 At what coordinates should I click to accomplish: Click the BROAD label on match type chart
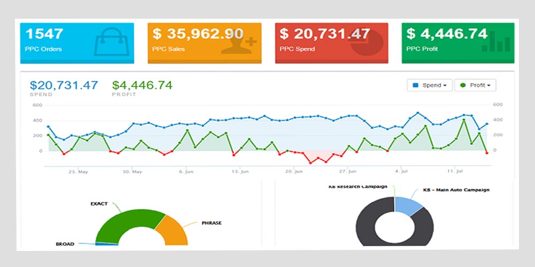65,244
